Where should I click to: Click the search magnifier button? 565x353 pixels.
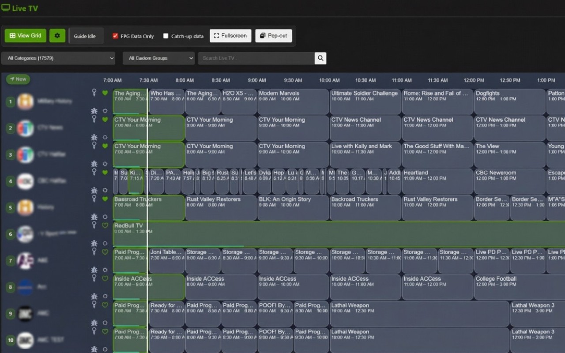click(x=320, y=58)
